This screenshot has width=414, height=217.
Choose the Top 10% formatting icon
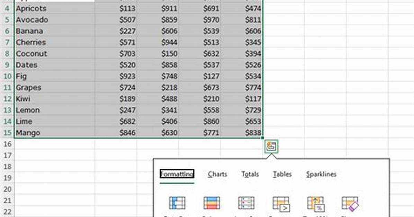(316, 204)
